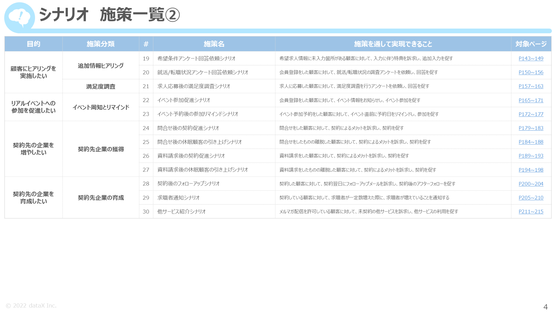Select イベント周知とリマインド category cell
The width and height of the screenshot is (556, 312).
[101, 107]
